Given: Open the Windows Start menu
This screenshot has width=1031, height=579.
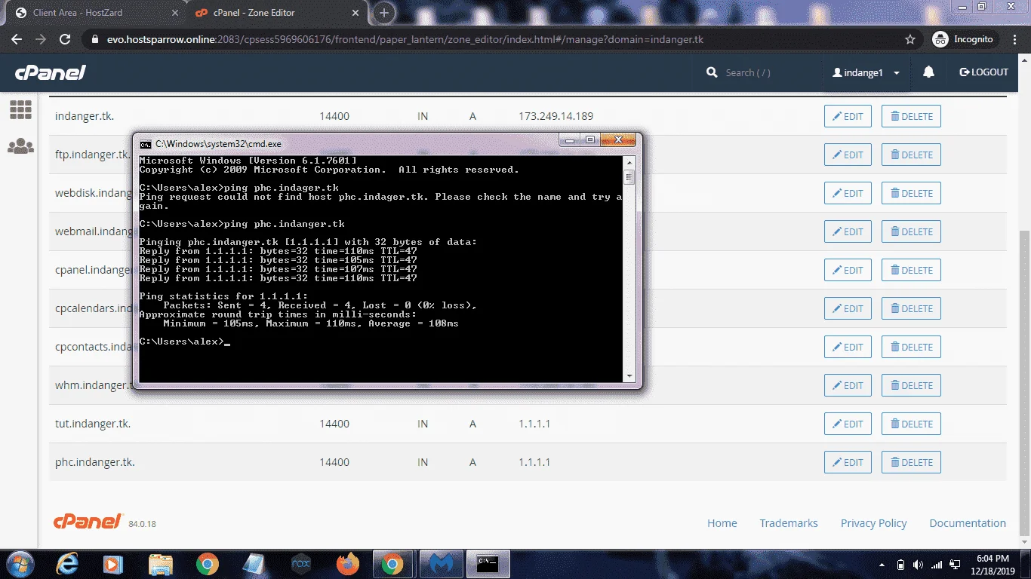Looking at the screenshot, I should (x=19, y=564).
